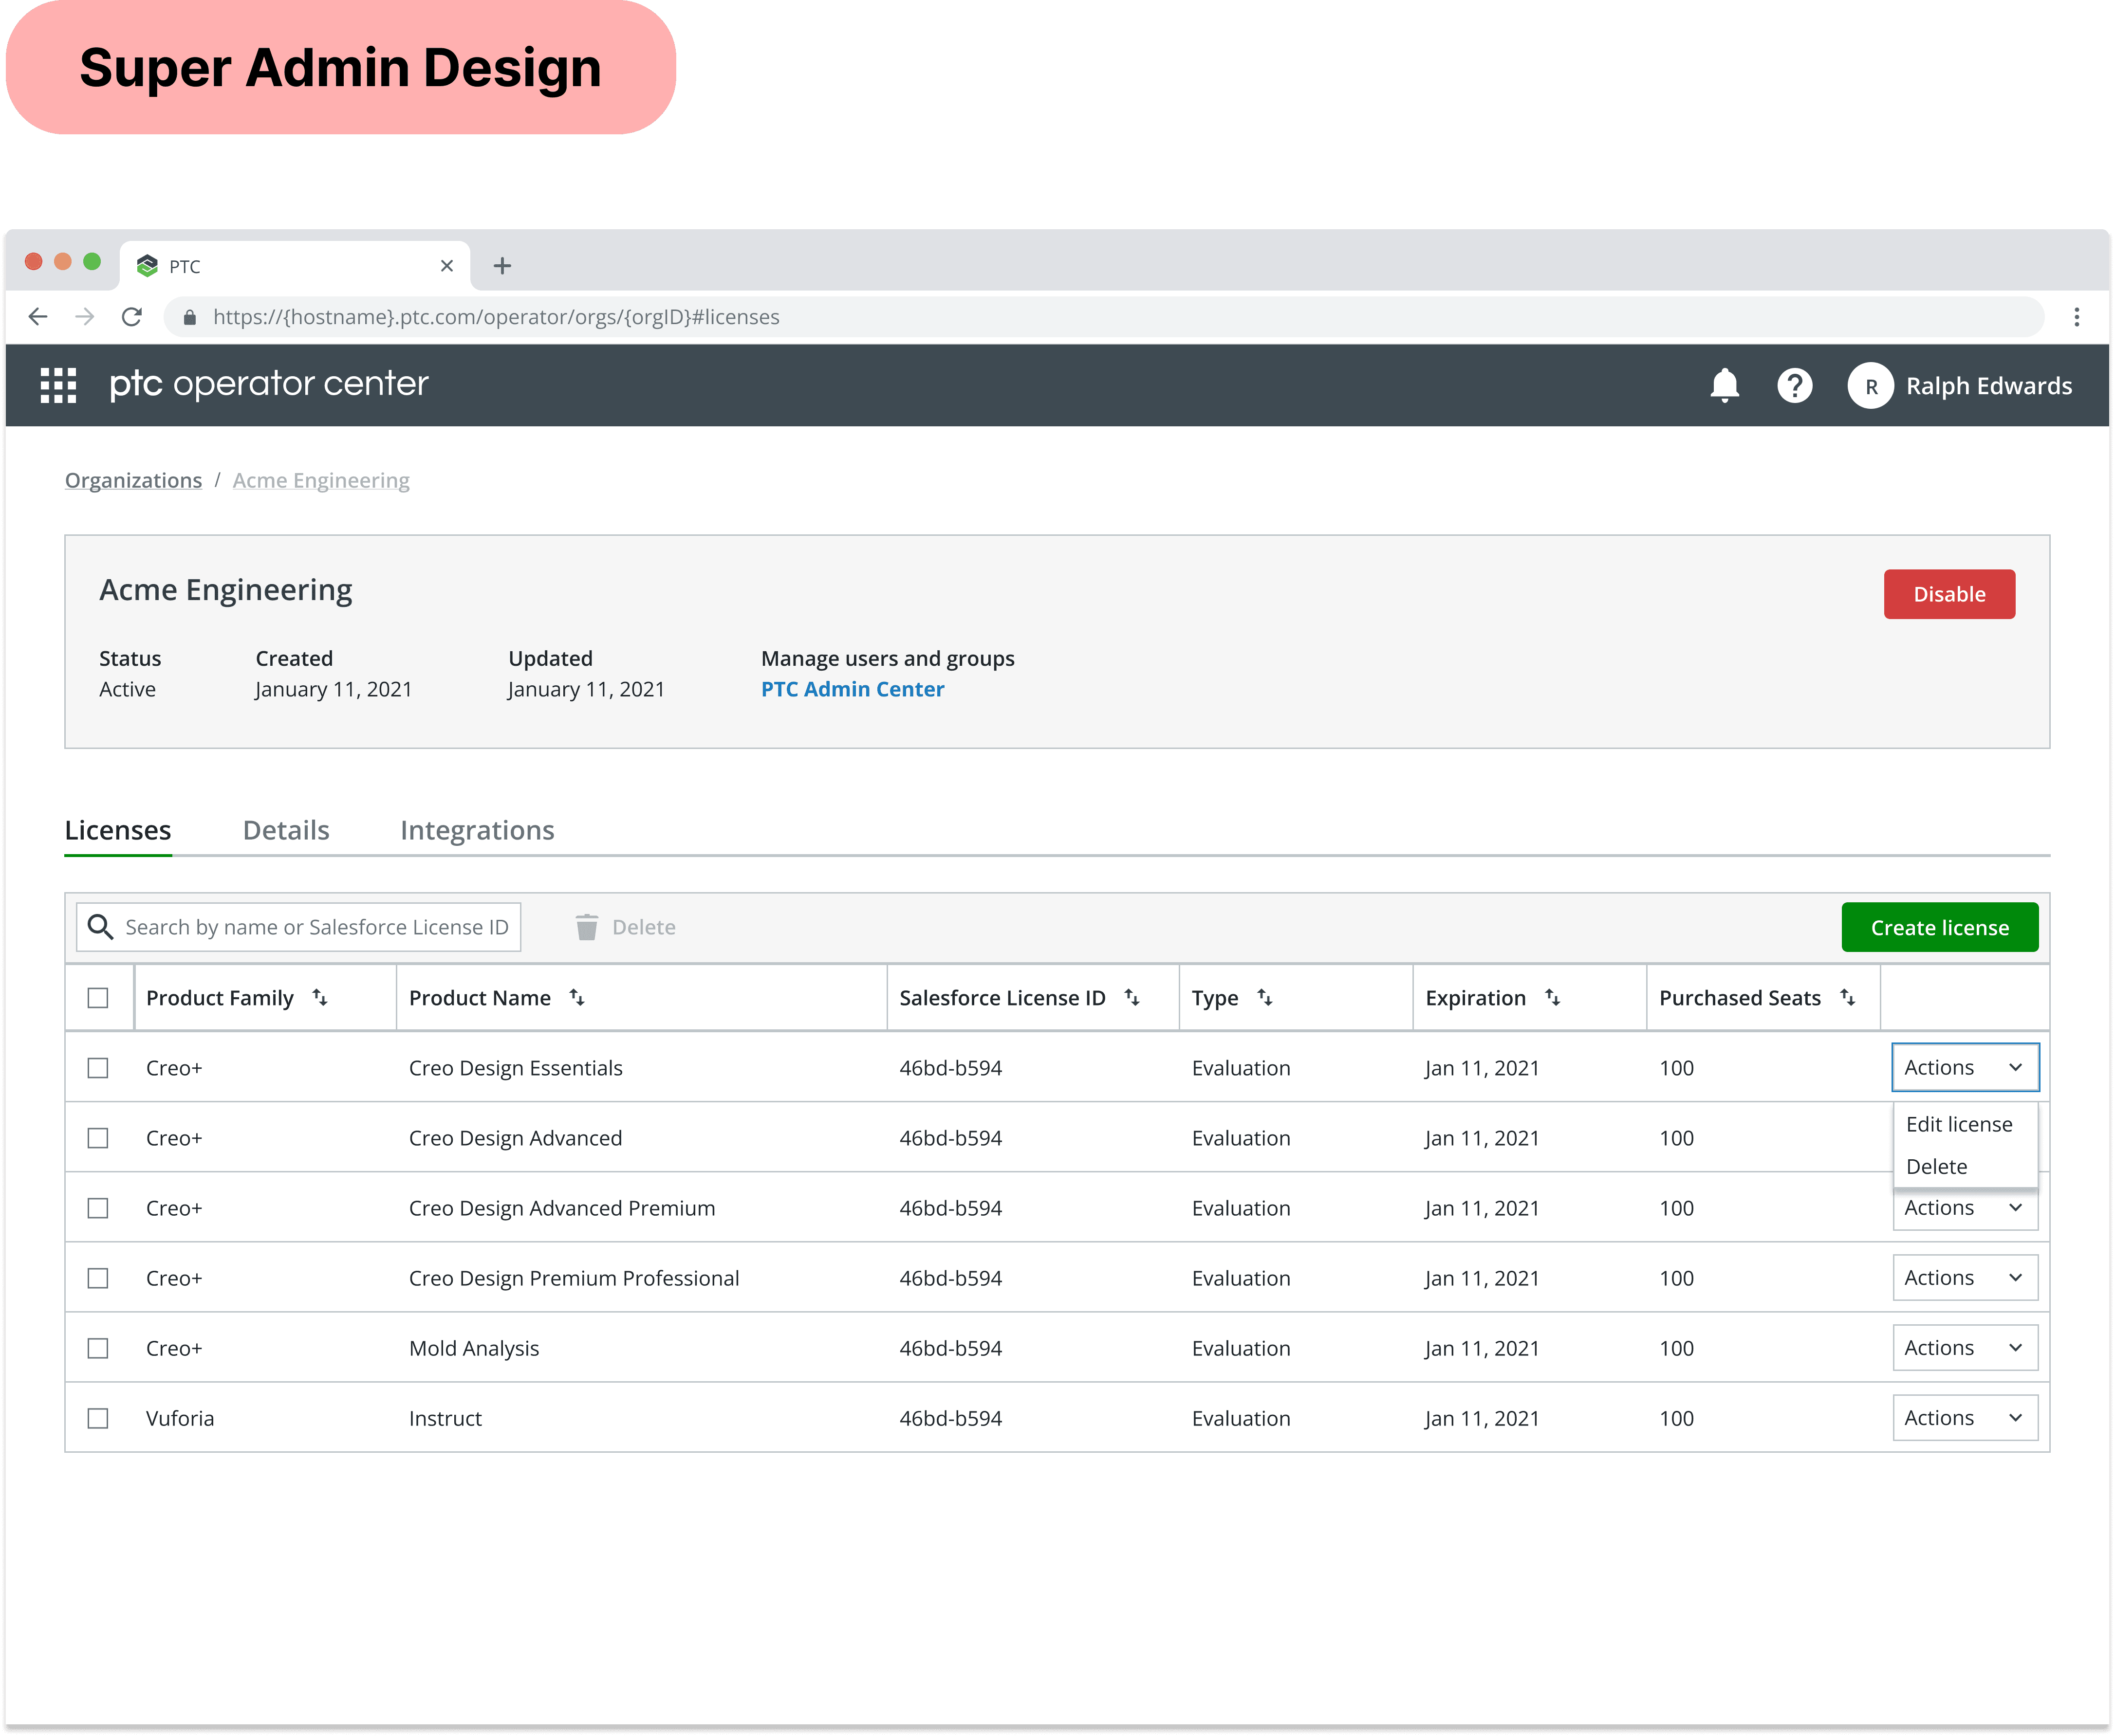
Task: Switch to the Integrations tab
Action: click(x=477, y=830)
